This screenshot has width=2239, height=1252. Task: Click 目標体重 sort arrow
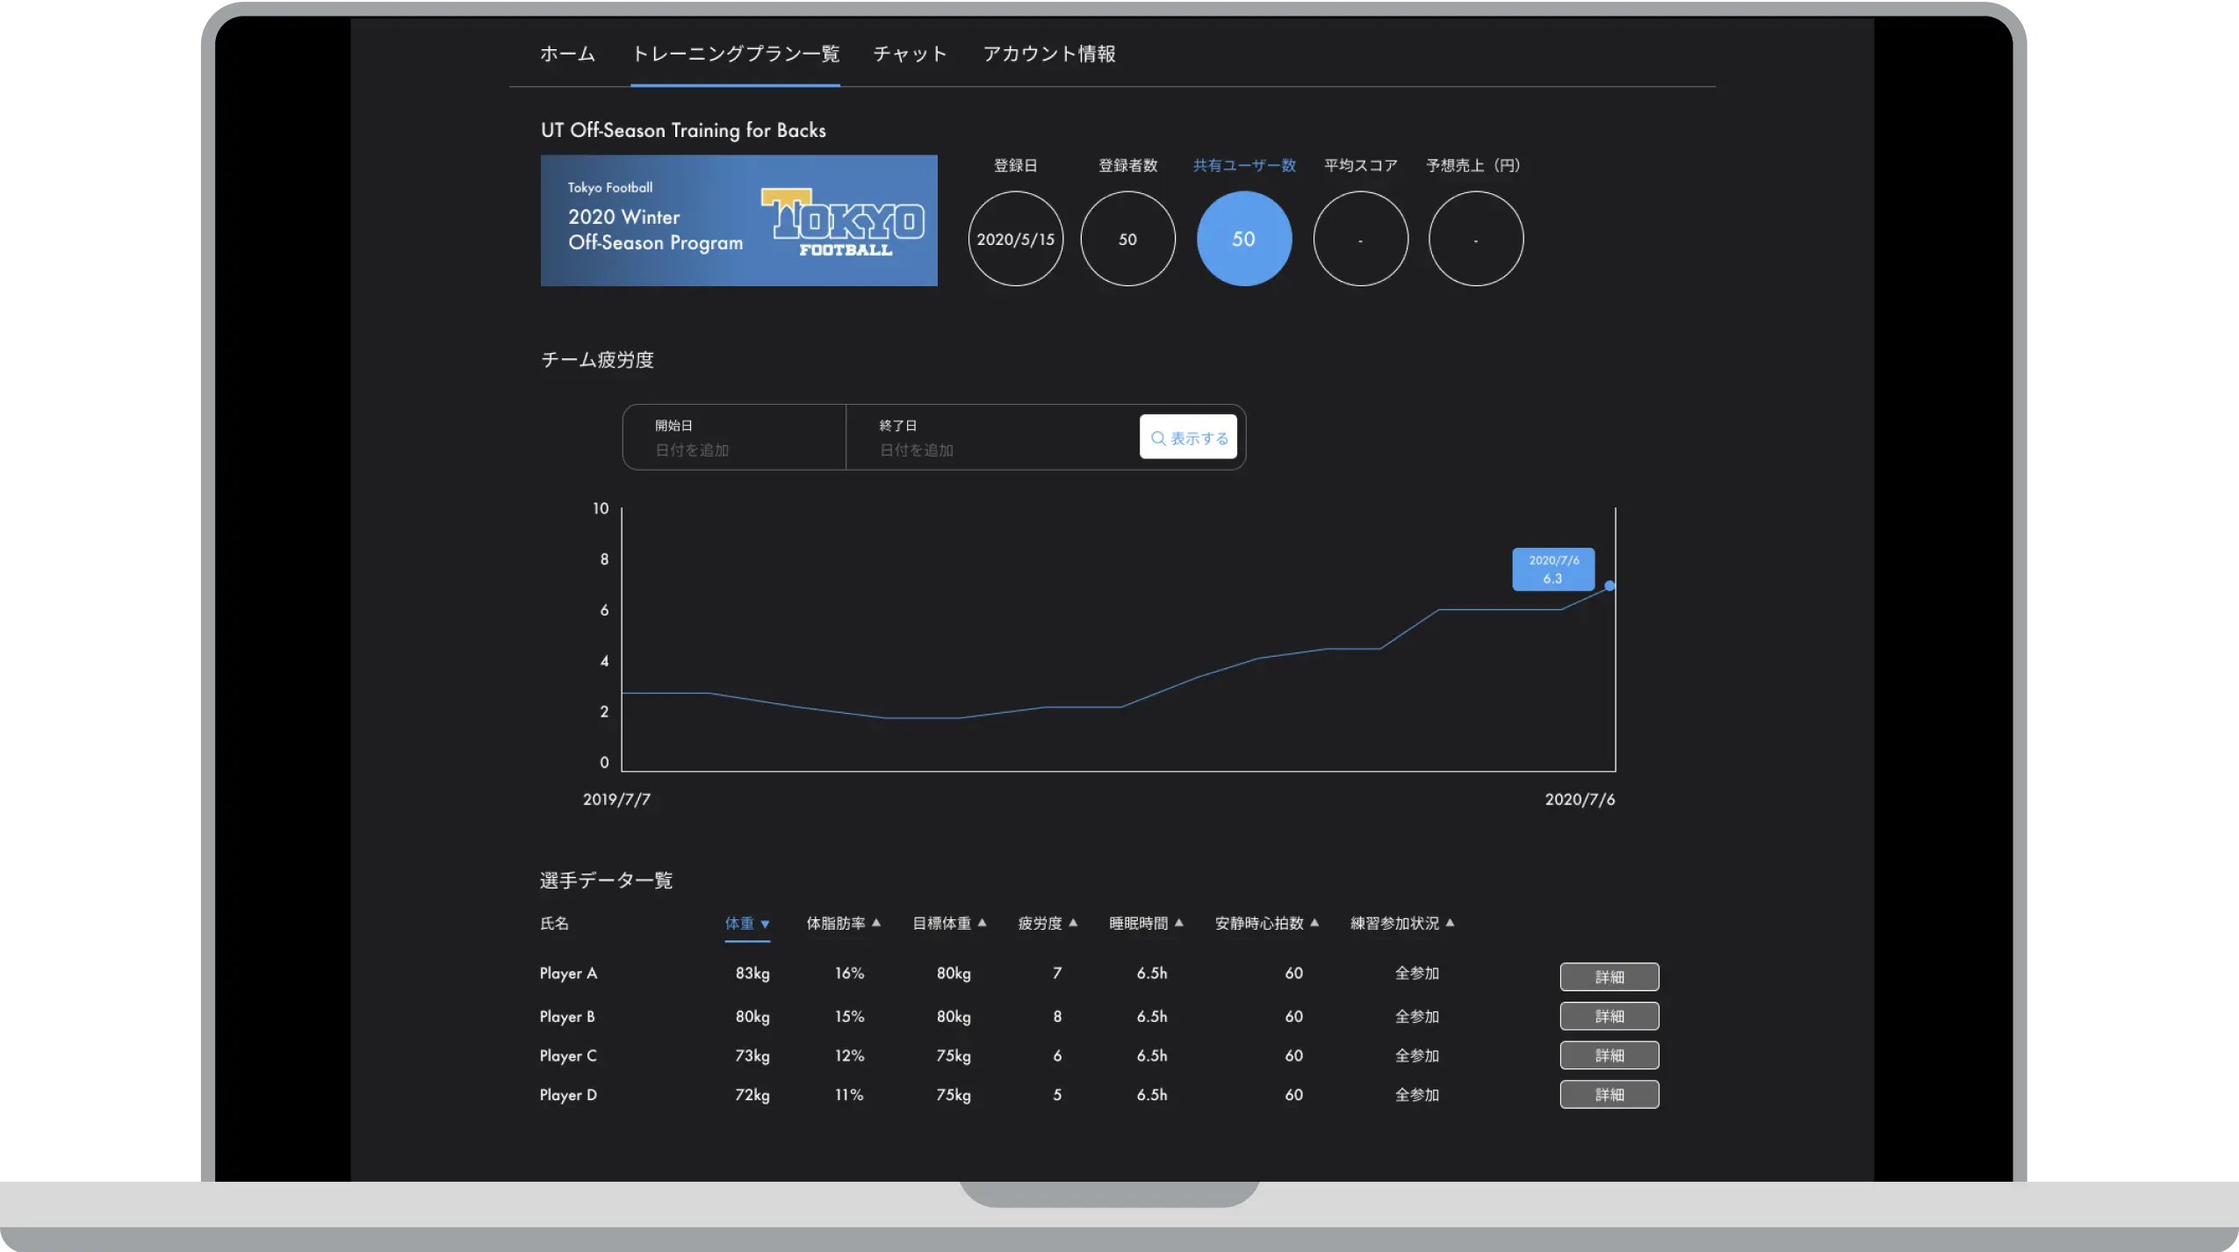click(x=983, y=923)
